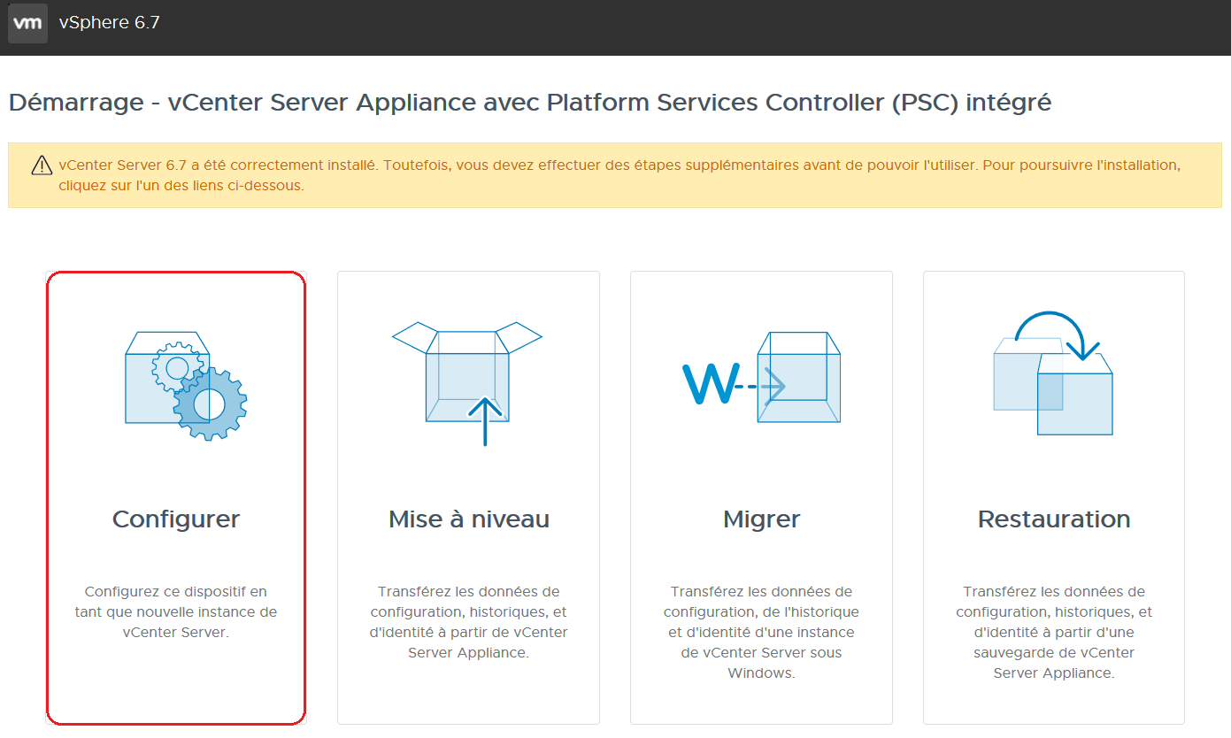
Task: Click the description mentioning "sauvegarde de vCenter"
Action: tap(1054, 632)
